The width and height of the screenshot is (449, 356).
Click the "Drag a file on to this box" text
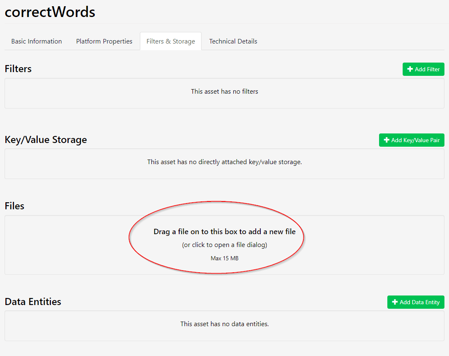[224, 232]
